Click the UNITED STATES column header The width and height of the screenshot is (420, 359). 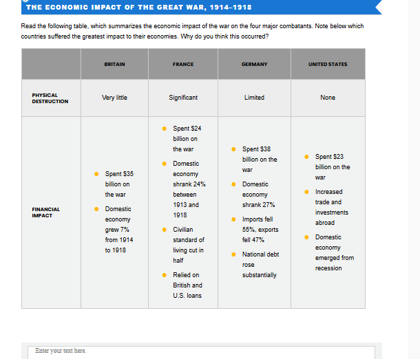coord(328,64)
